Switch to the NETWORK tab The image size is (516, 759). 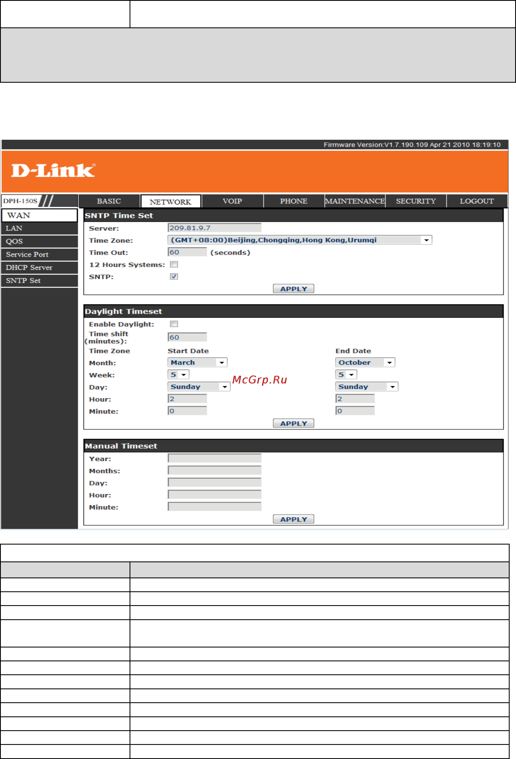click(171, 201)
